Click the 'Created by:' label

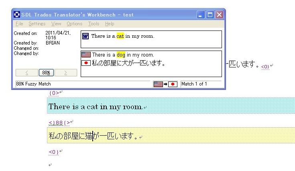point(26,43)
